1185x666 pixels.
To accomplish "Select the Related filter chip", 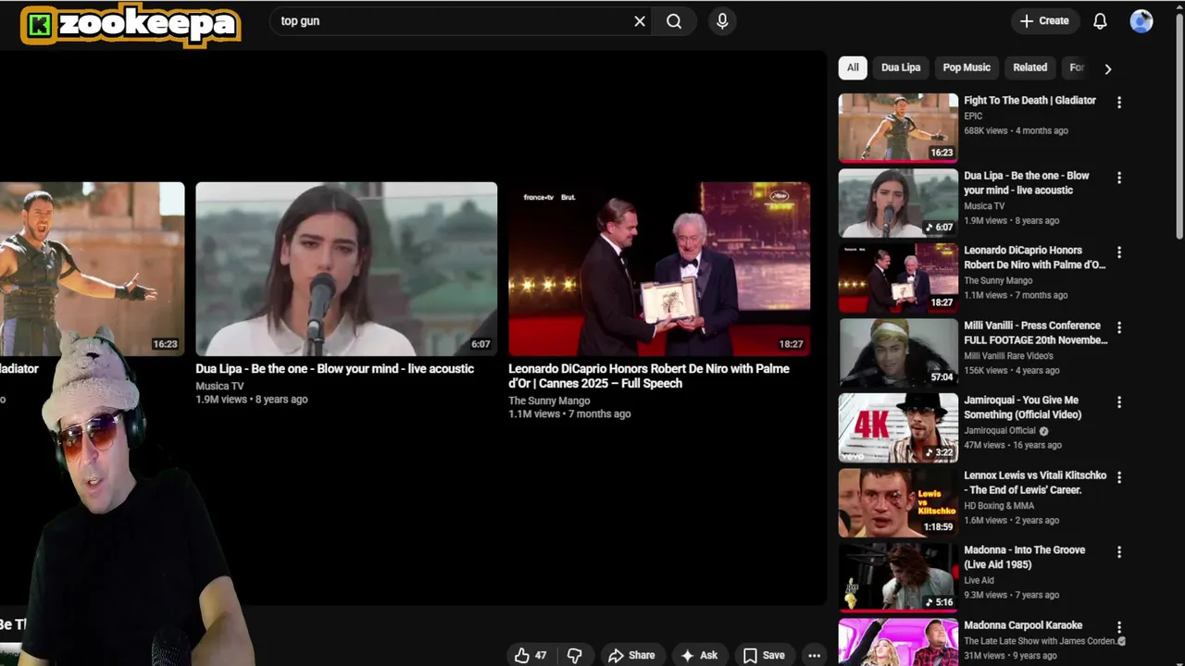I will point(1029,68).
